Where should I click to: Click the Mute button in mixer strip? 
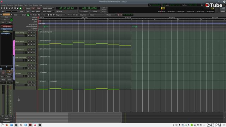tap(3, 80)
